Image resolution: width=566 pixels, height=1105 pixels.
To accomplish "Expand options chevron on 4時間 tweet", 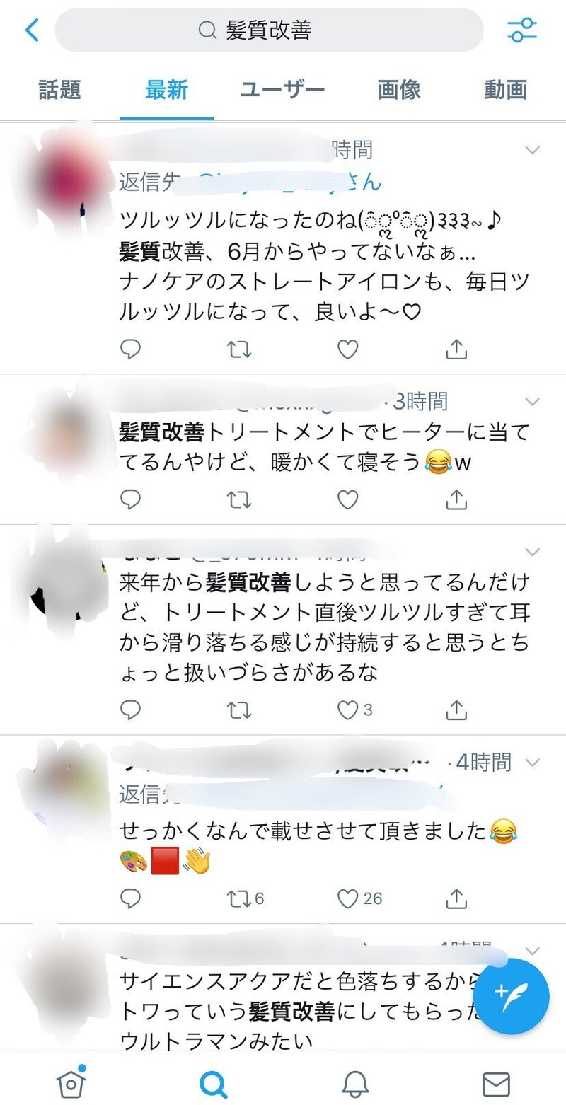I will click(x=532, y=762).
